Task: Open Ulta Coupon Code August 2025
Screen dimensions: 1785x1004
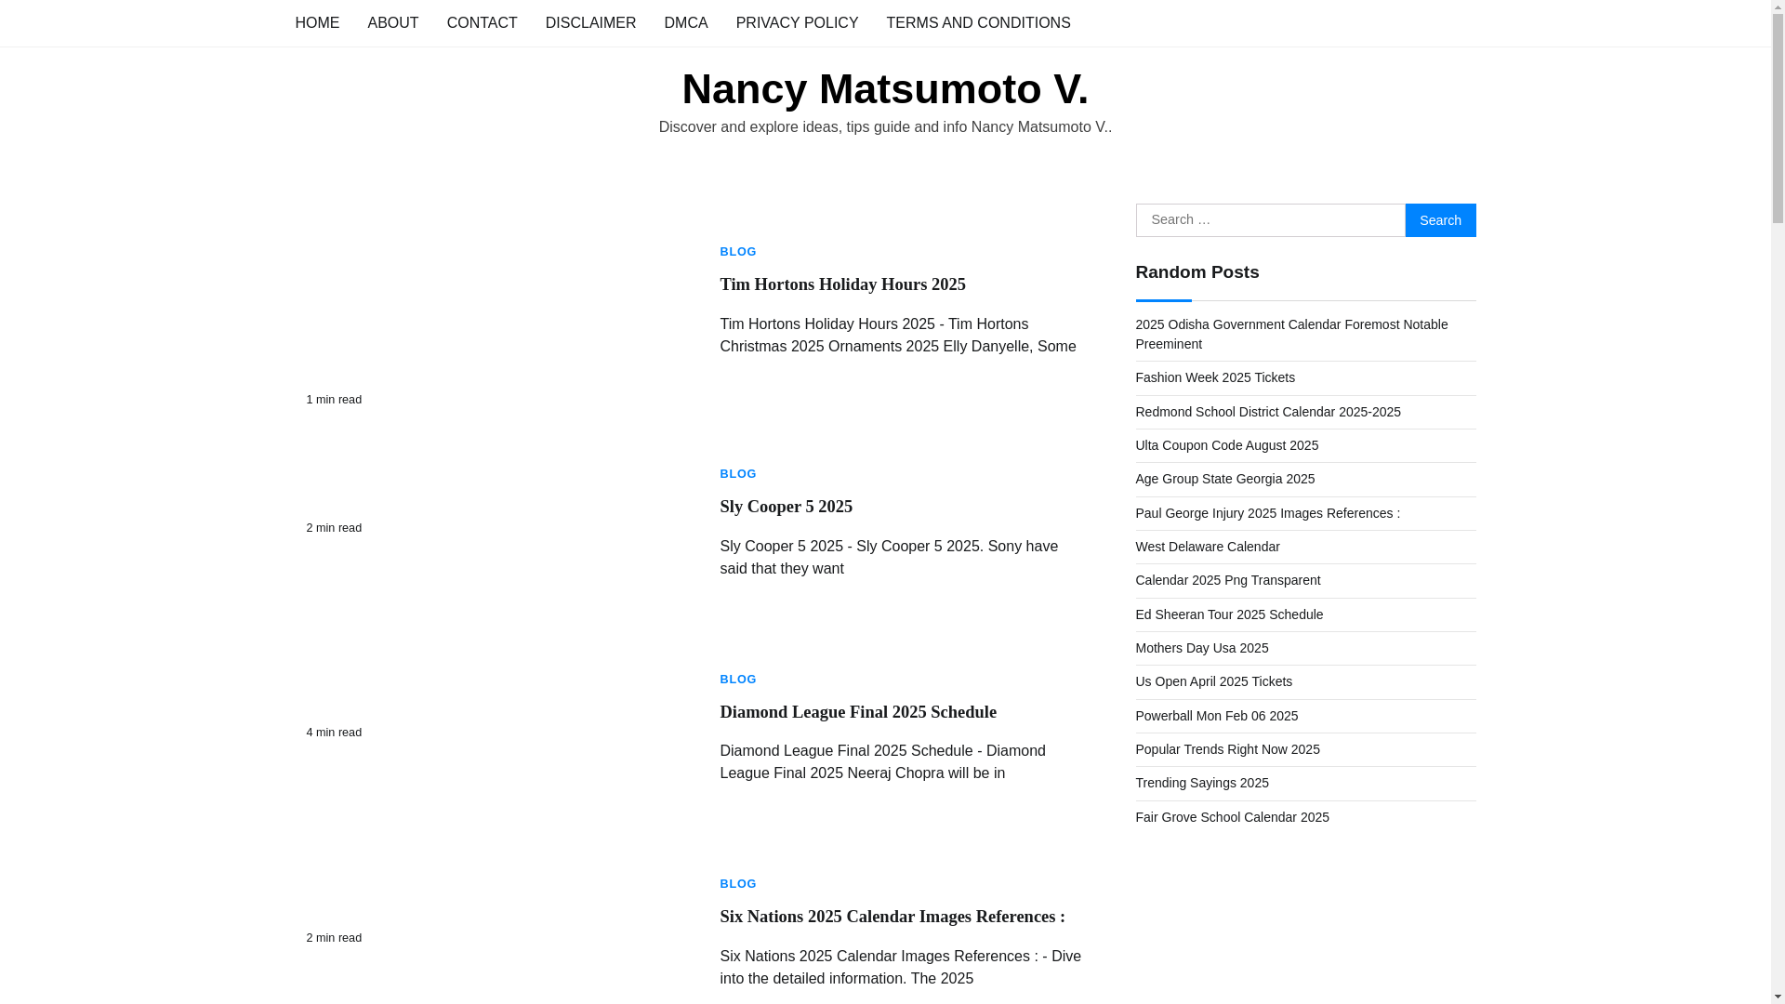Action: click(x=1227, y=445)
